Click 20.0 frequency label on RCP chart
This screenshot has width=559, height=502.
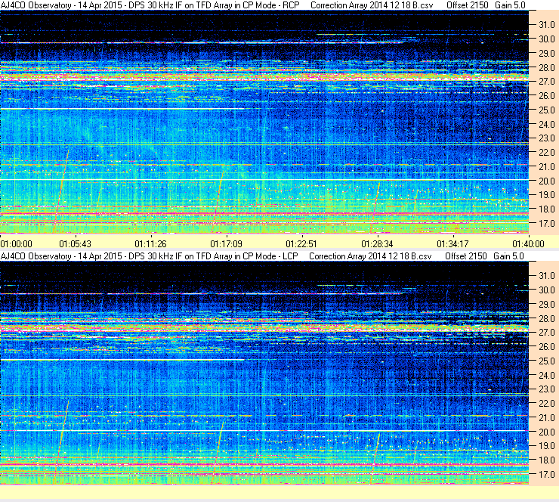546,181
